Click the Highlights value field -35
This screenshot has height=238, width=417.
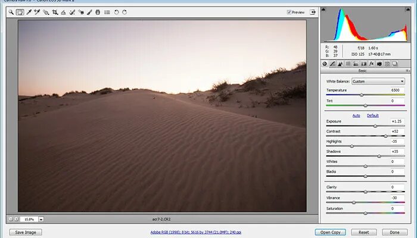coord(397,142)
